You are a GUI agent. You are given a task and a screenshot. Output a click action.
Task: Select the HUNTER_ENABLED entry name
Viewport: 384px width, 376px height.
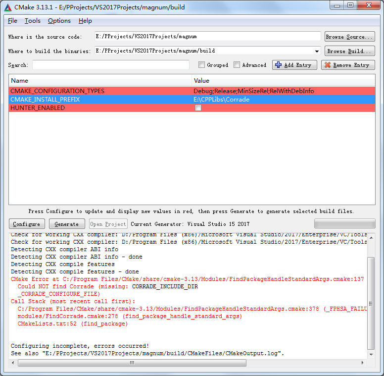click(38, 108)
